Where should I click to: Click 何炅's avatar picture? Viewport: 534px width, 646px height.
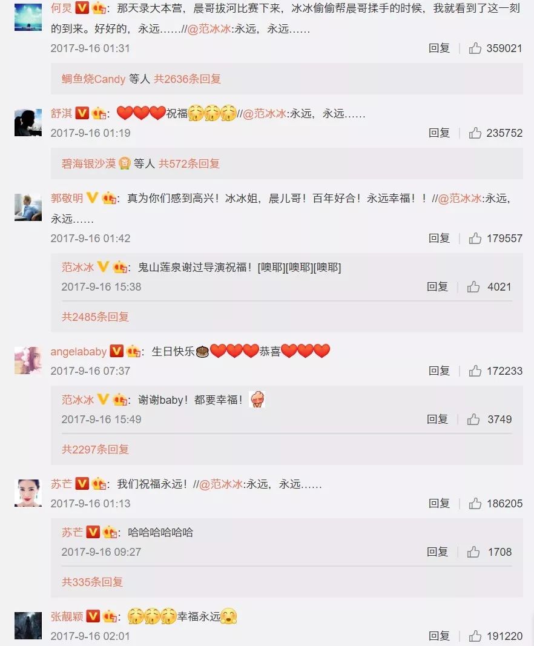point(28,18)
